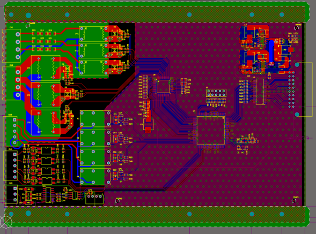
Task: Click the bottom blue pad of CN2
Action: coord(18,95)
